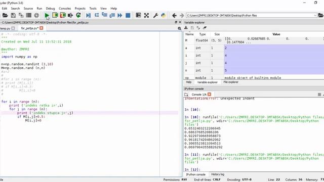The image size is (324, 182).
Task: Click Import data icon in Variable explorer
Action: (x=186, y=28)
